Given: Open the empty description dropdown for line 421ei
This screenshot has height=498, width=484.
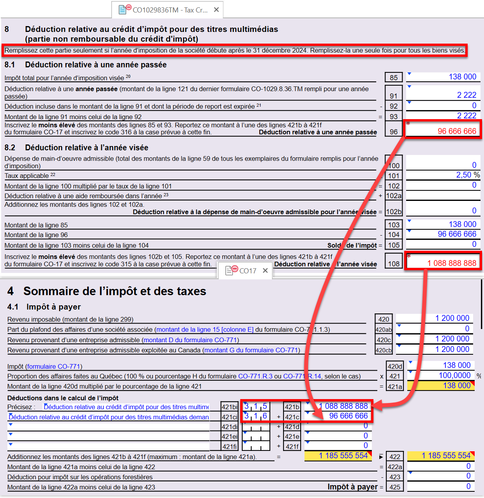Looking at the screenshot, I should (x=109, y=436).
